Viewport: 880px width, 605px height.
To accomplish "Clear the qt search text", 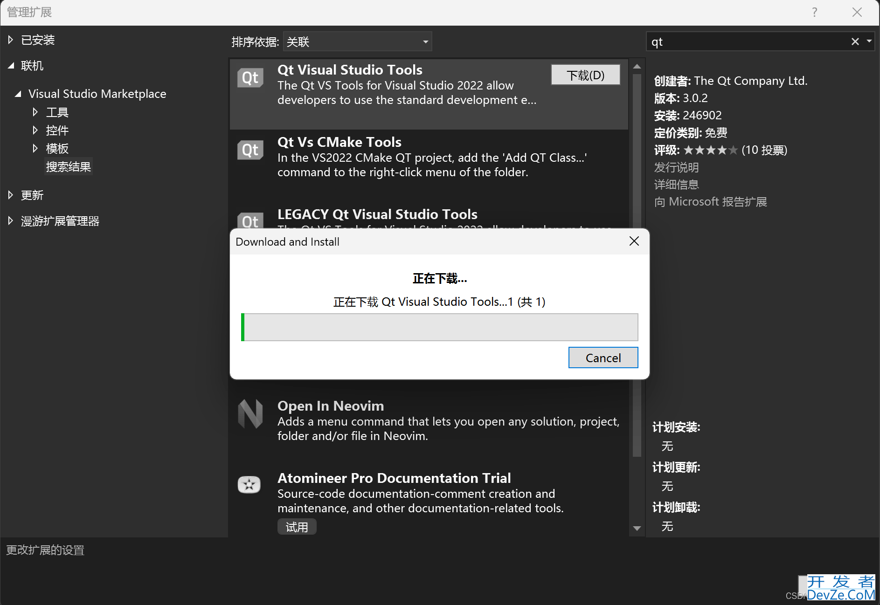I will pos(855,41).
